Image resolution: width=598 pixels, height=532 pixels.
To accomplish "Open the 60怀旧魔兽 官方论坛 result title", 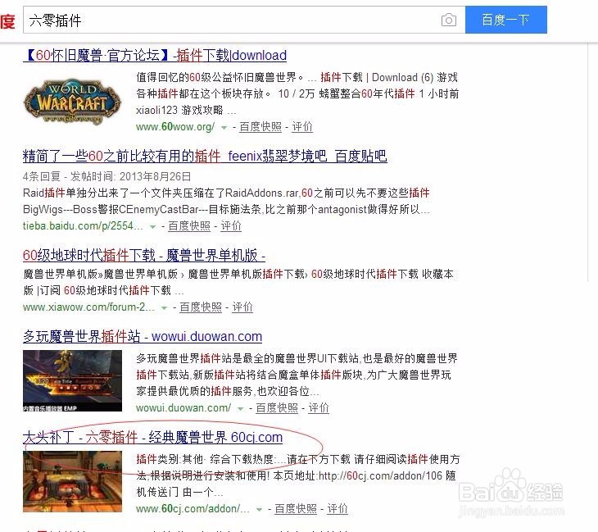I will point(155,56).
